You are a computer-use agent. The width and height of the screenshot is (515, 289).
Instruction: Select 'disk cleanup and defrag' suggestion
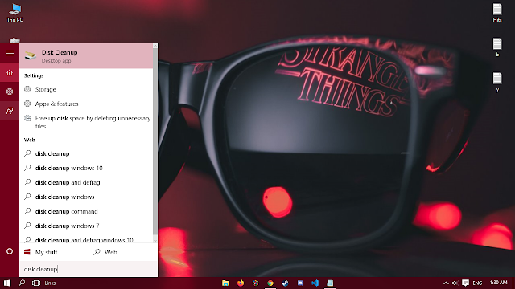(86, 182)
